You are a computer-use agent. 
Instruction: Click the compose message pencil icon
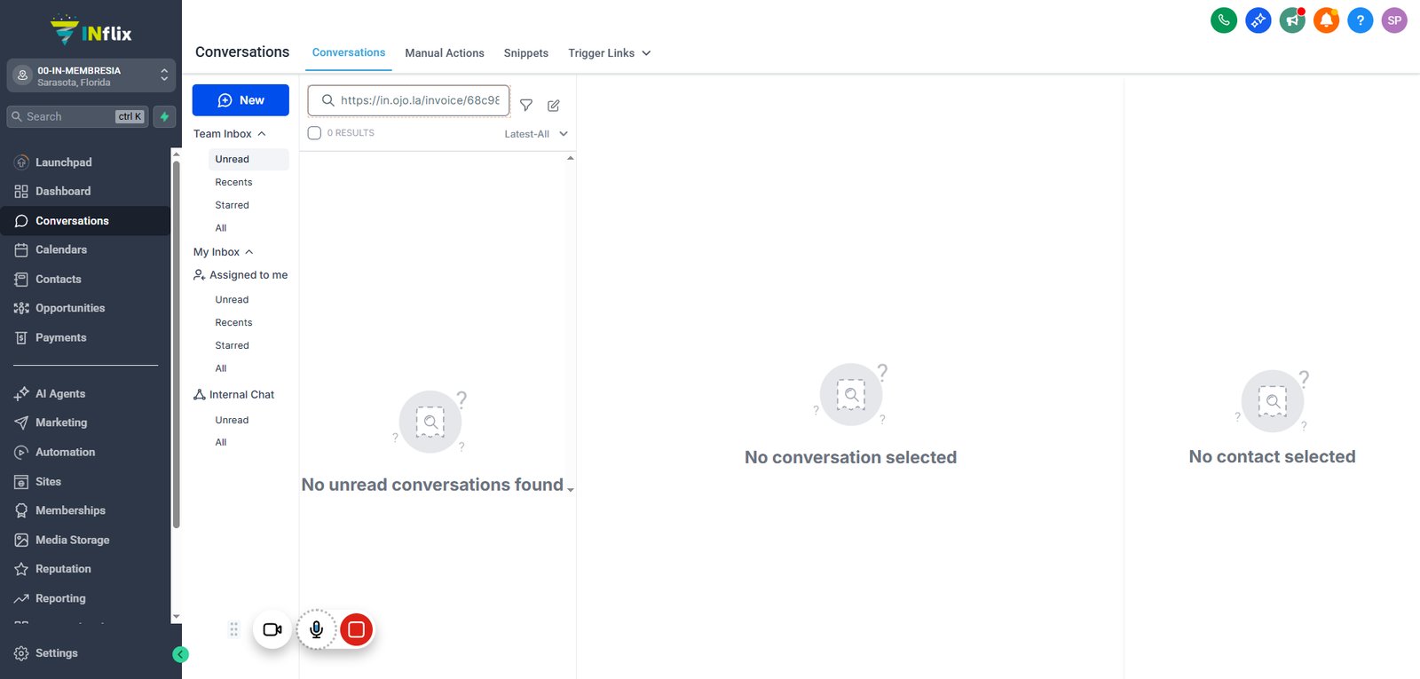(554, 106)
